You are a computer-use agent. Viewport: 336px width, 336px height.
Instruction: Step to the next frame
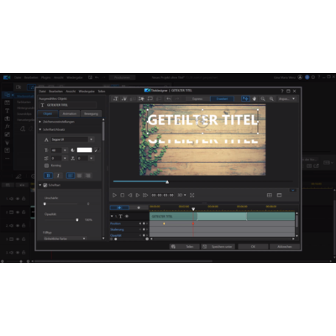138,195
